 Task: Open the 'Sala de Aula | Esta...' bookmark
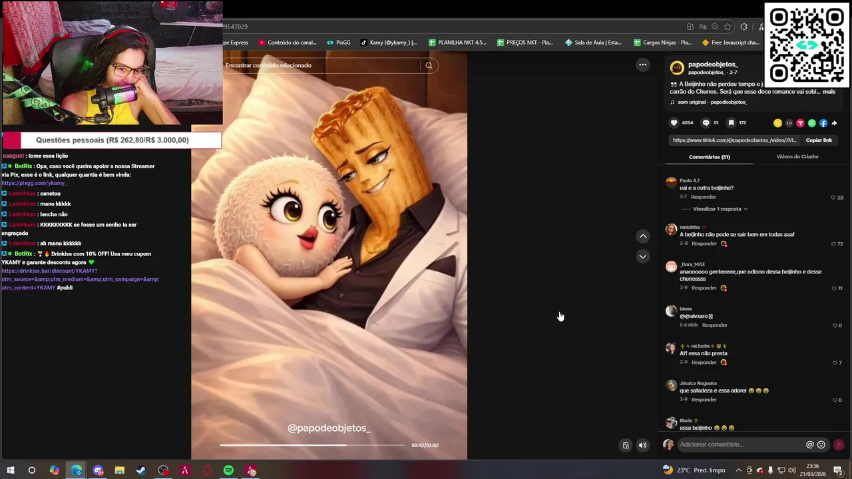[593, 43]
